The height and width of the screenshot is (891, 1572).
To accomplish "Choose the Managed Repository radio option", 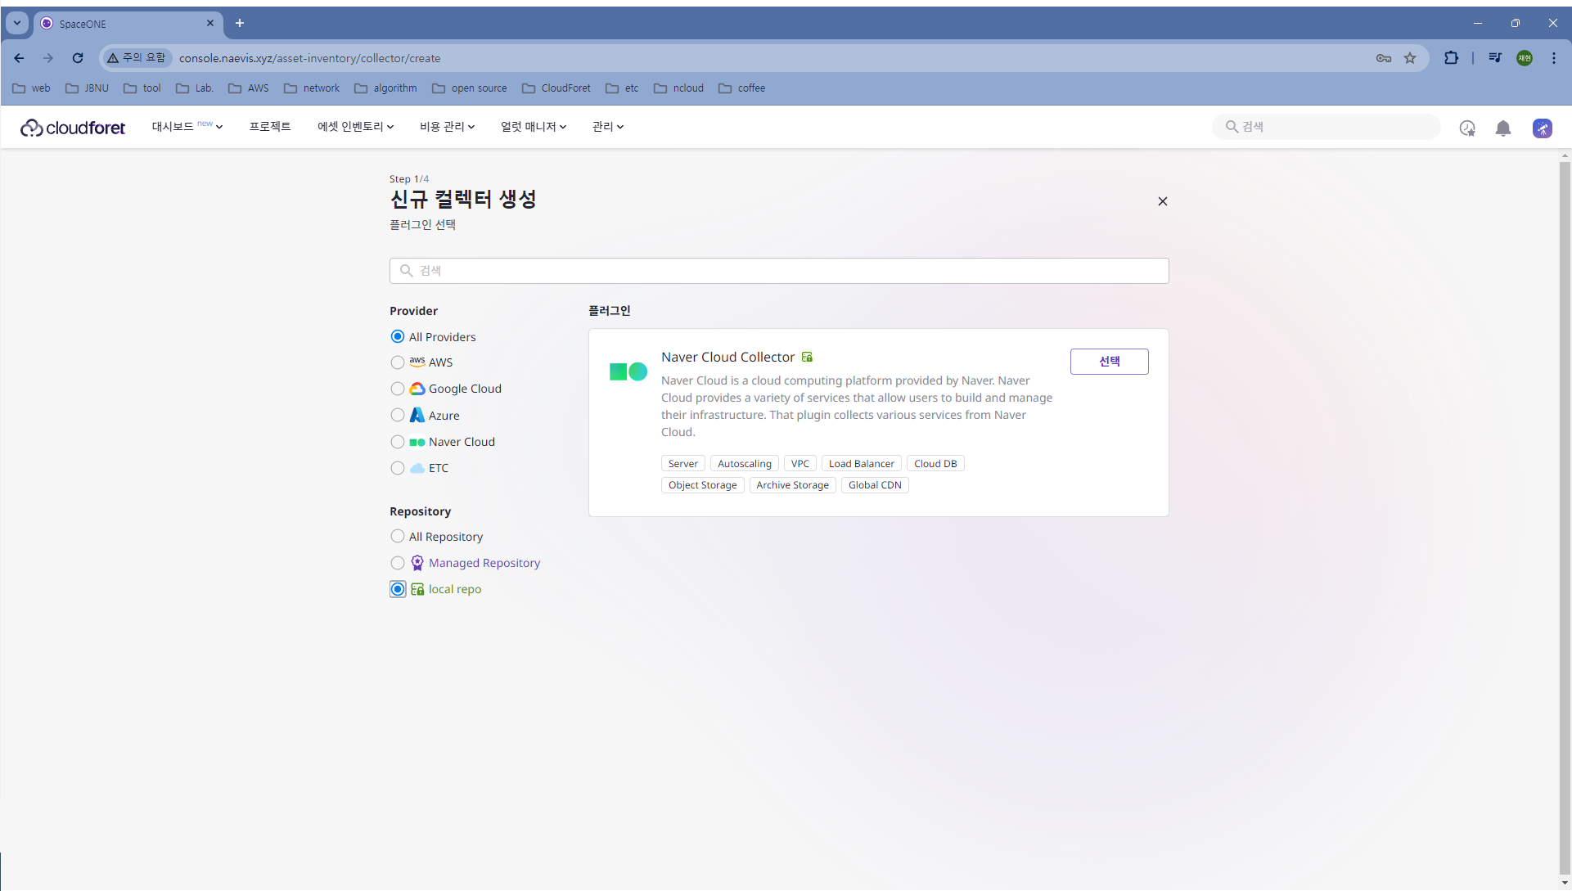I will pyautogui.click(x=398, y=563).
